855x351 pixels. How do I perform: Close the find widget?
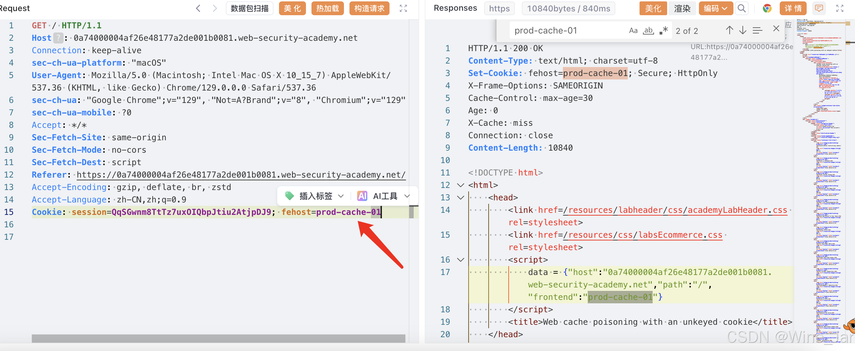[776, 29]
